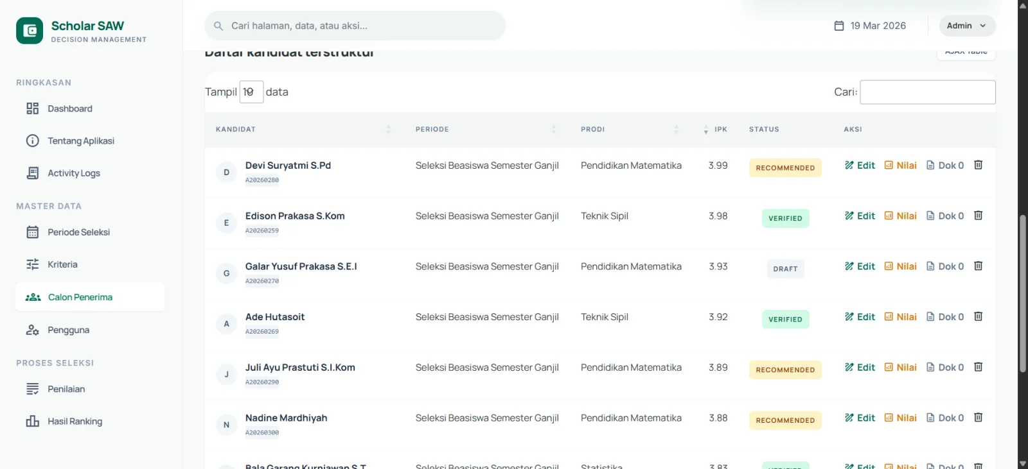Sort table by Kandidat column
This screenshot has height=469, width=1028.
tap(302, 130)
